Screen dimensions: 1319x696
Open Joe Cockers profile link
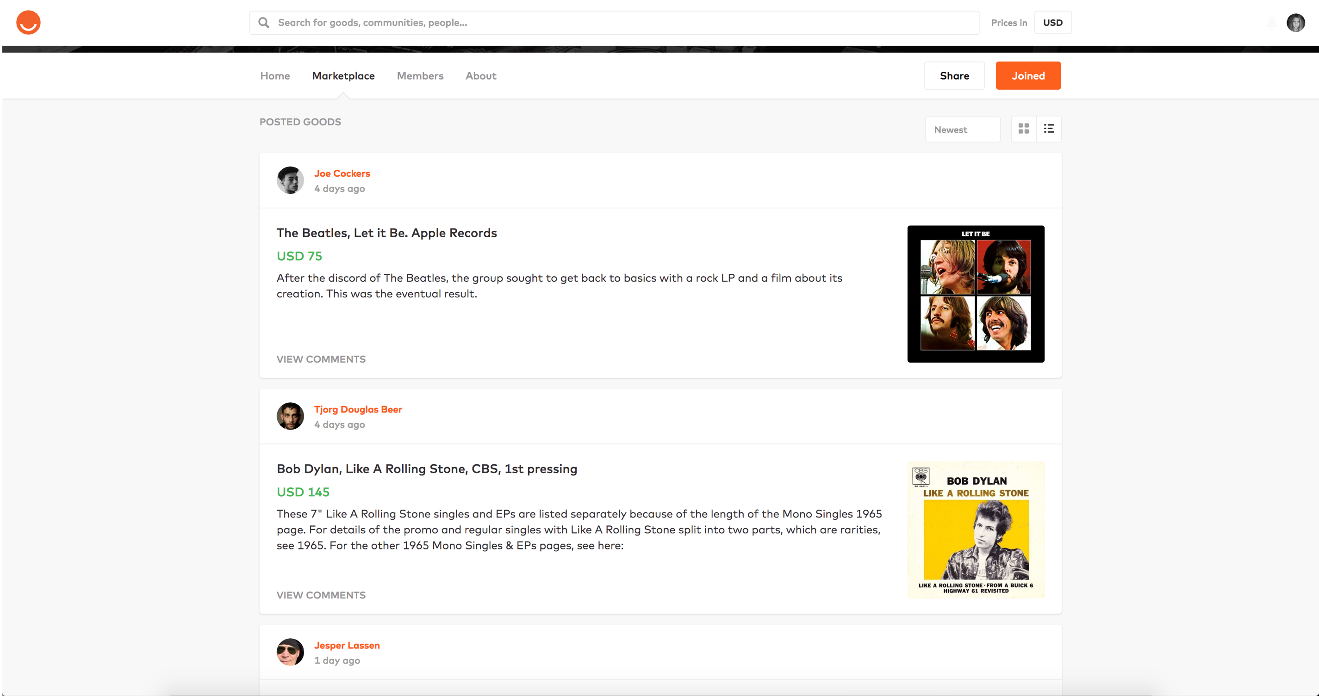342,173
